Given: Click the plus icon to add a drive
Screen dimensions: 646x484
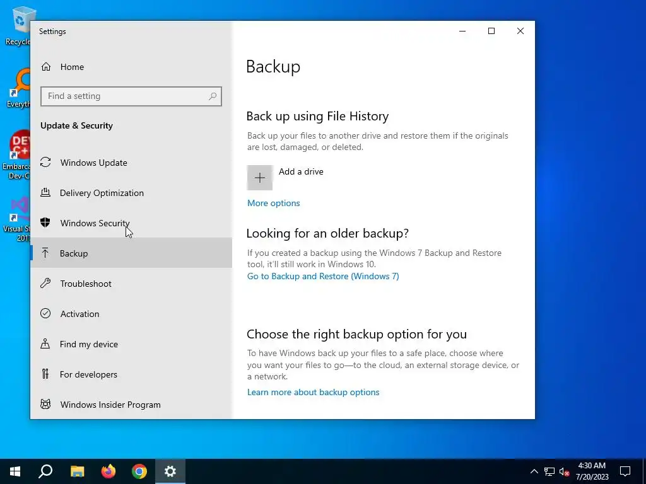Looking at the screenshot, I should click(259, 178).
